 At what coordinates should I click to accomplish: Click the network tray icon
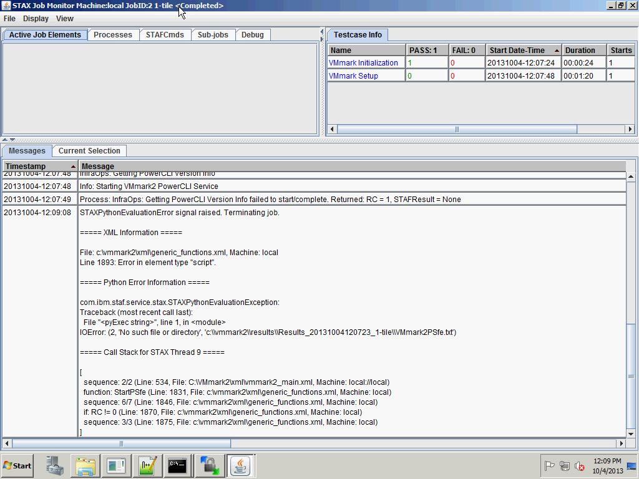(564, 465)
